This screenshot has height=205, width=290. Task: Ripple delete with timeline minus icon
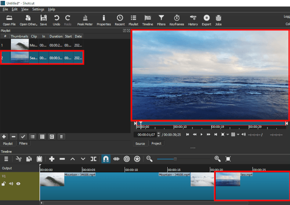coord(62,159)
